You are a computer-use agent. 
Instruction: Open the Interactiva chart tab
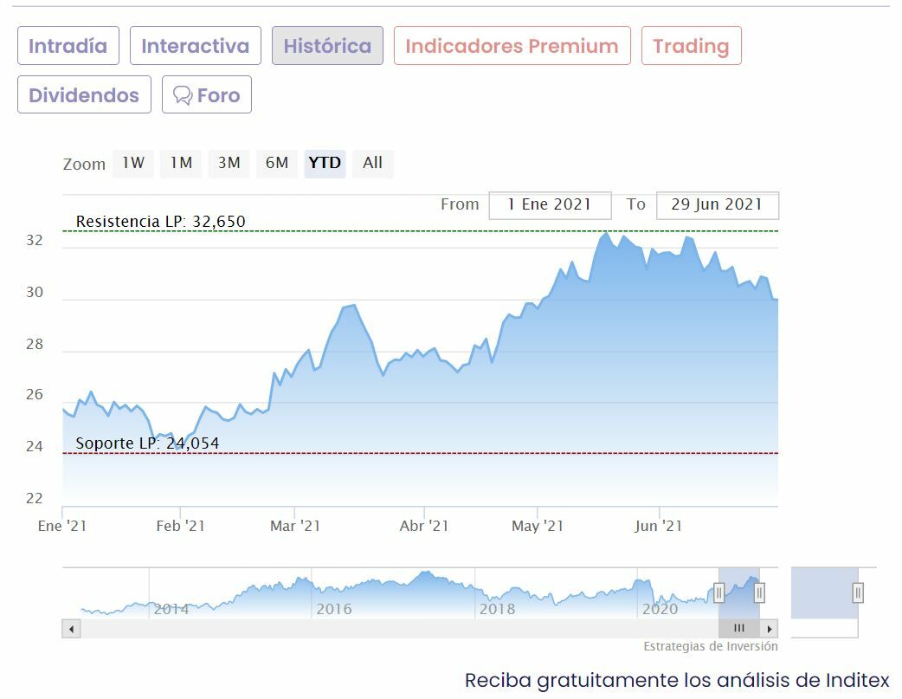click(x=195, y=46)
